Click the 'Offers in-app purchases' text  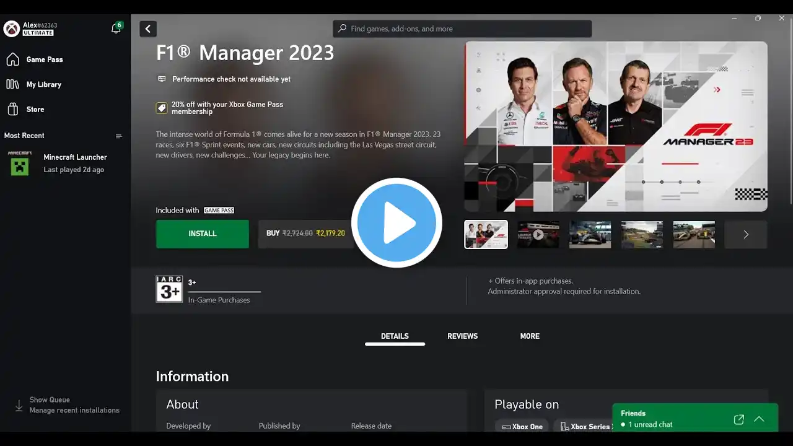(x=530, y=281)
